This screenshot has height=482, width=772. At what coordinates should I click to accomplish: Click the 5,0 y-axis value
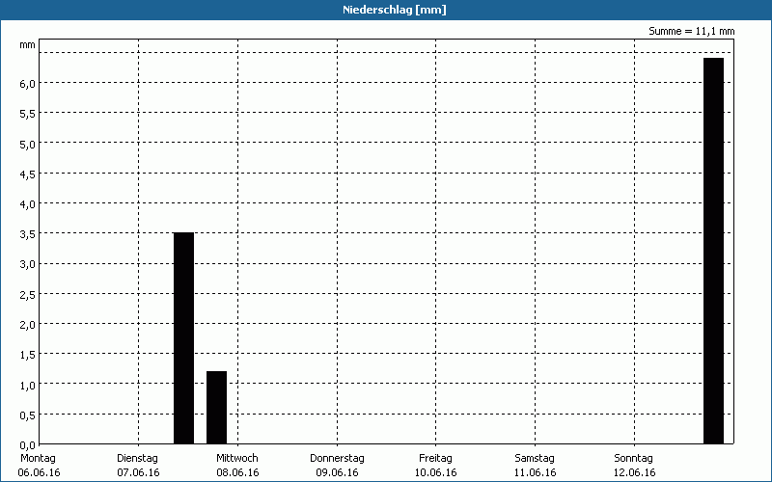[x=28, y=144]
